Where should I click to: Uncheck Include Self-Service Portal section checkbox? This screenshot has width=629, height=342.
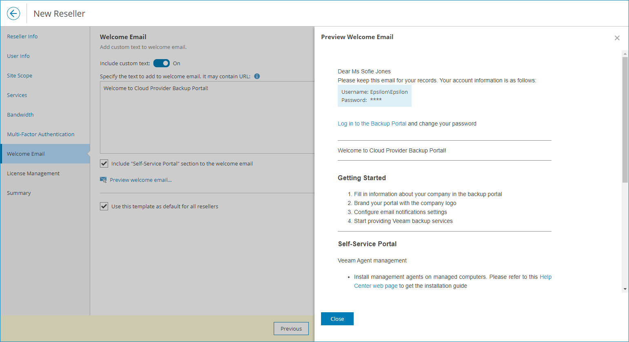104,163
